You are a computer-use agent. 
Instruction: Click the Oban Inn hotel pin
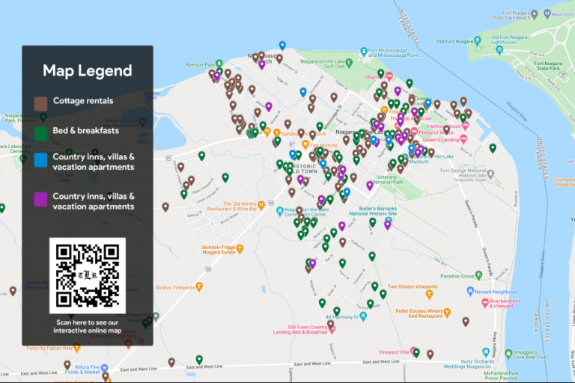pyautogui.click(x=389, y=76)
